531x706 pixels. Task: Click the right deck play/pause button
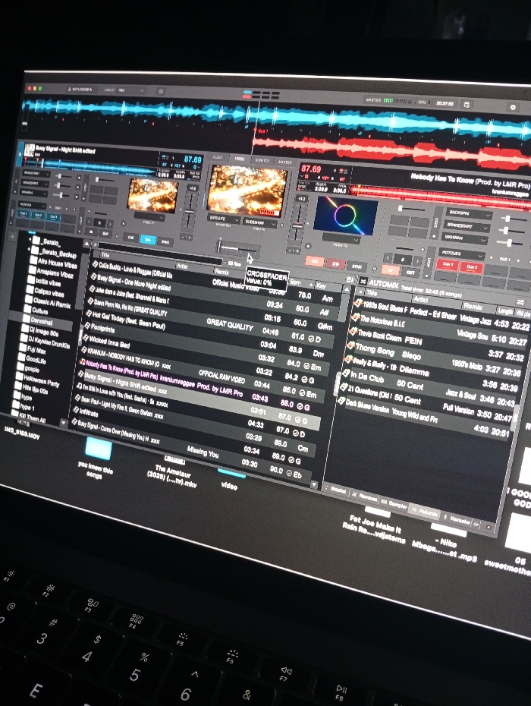pyautogui.click(x=335, y=263)
